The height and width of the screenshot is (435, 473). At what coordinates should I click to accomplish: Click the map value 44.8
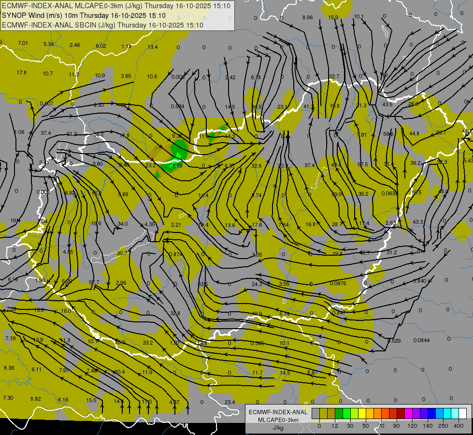pos(414,133)
